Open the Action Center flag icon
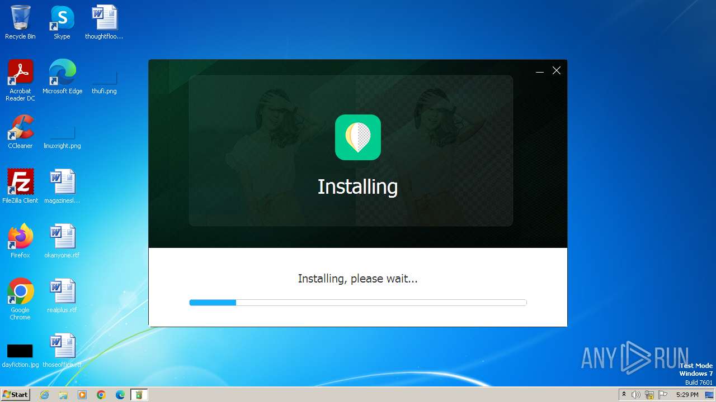 (663, 395)
